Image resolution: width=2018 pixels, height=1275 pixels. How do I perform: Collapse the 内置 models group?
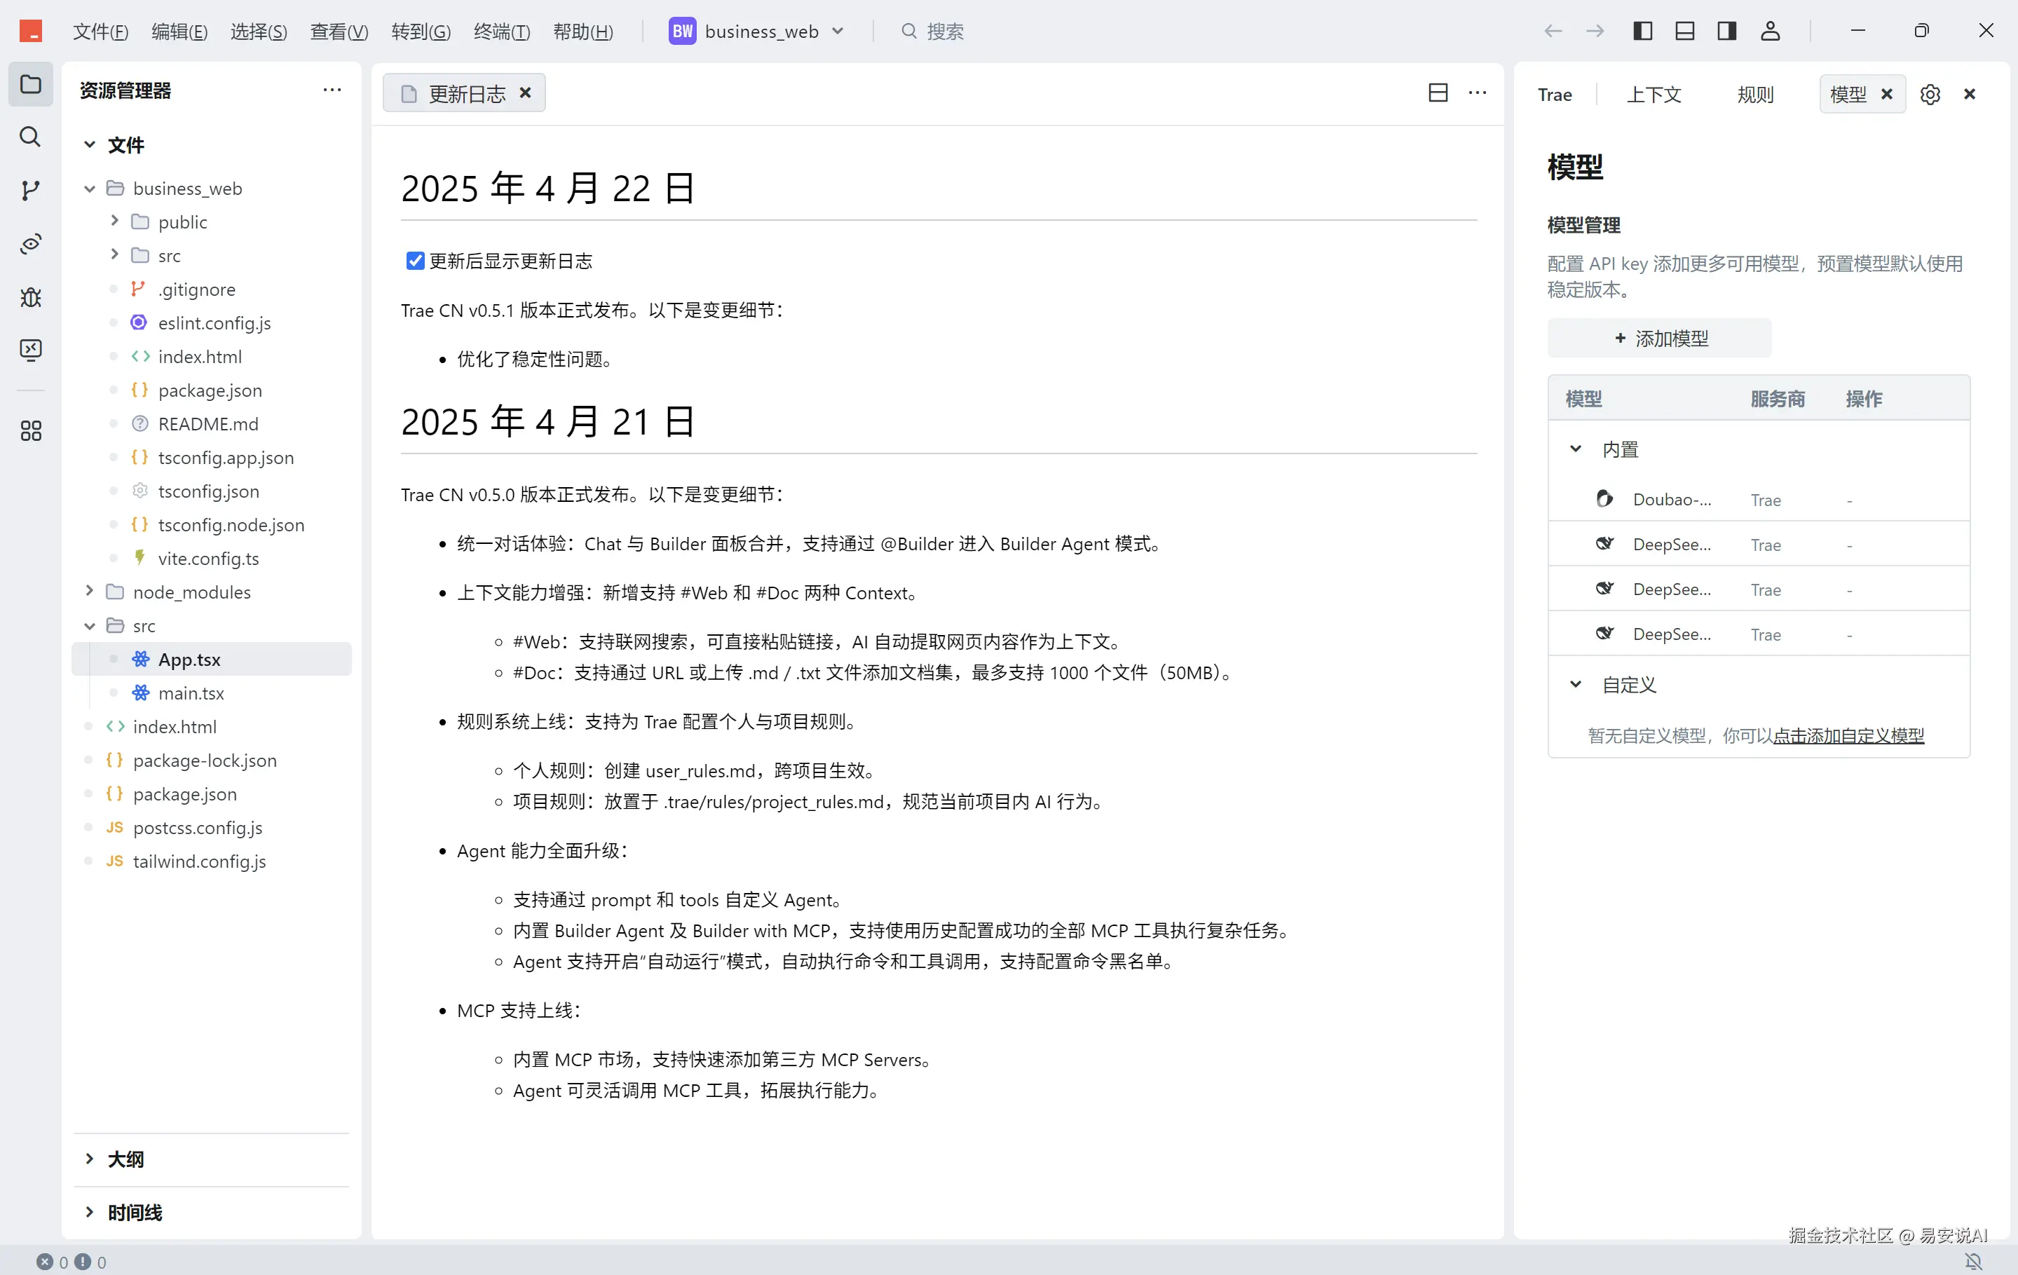(1576, 449)
